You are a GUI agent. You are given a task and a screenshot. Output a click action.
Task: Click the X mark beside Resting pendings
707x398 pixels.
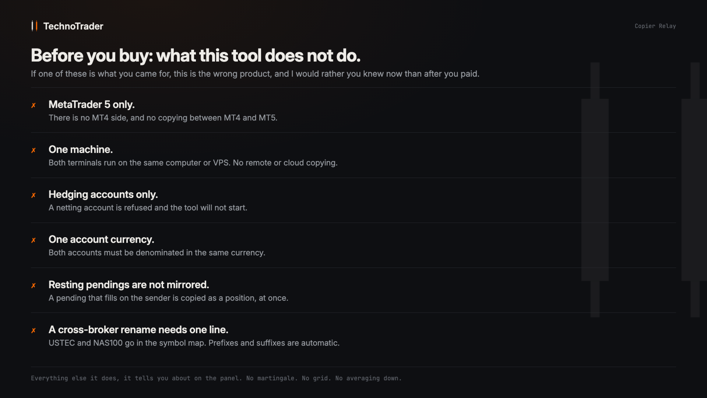34,286
